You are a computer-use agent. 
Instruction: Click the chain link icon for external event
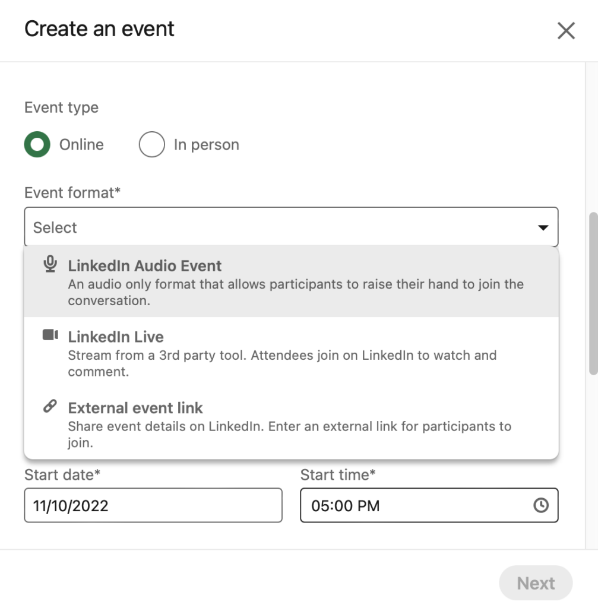(x=50, y=407)
